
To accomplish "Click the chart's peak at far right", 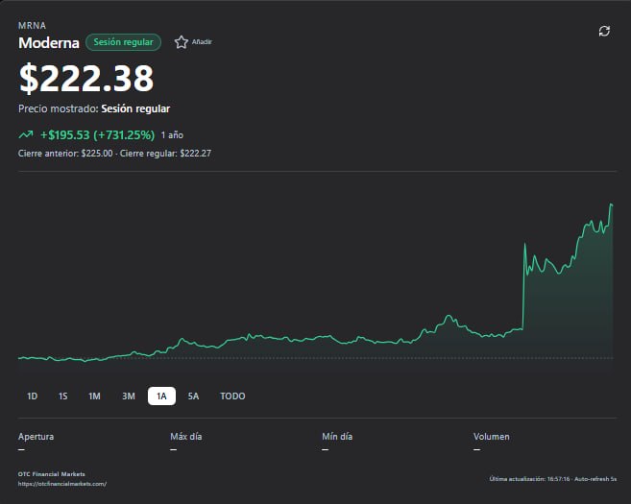I will pyautogui.click(x=611, y=204).
